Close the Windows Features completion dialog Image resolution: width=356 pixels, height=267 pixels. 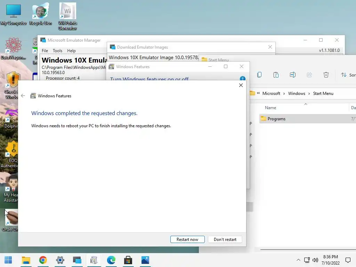(241, 85)
